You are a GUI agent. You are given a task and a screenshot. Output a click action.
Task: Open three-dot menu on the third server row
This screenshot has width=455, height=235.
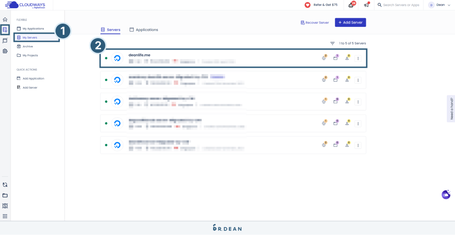[358, 102]
